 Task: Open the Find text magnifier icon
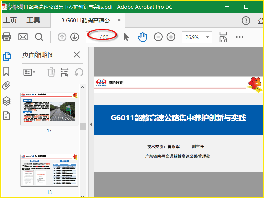tap(39, 37)
